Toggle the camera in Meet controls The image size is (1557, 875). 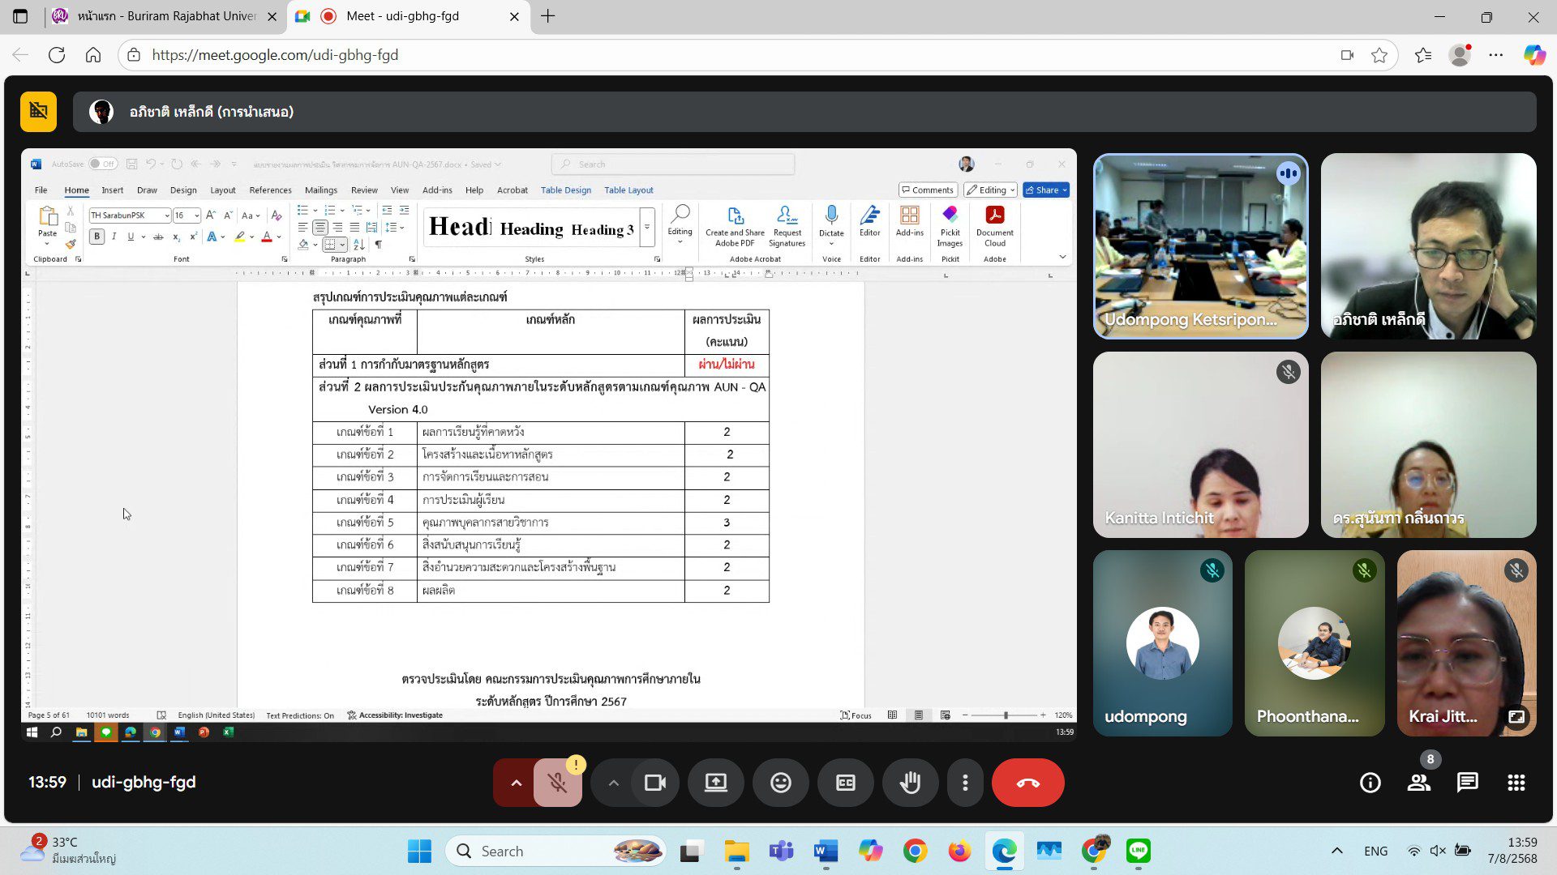[654, 783]
